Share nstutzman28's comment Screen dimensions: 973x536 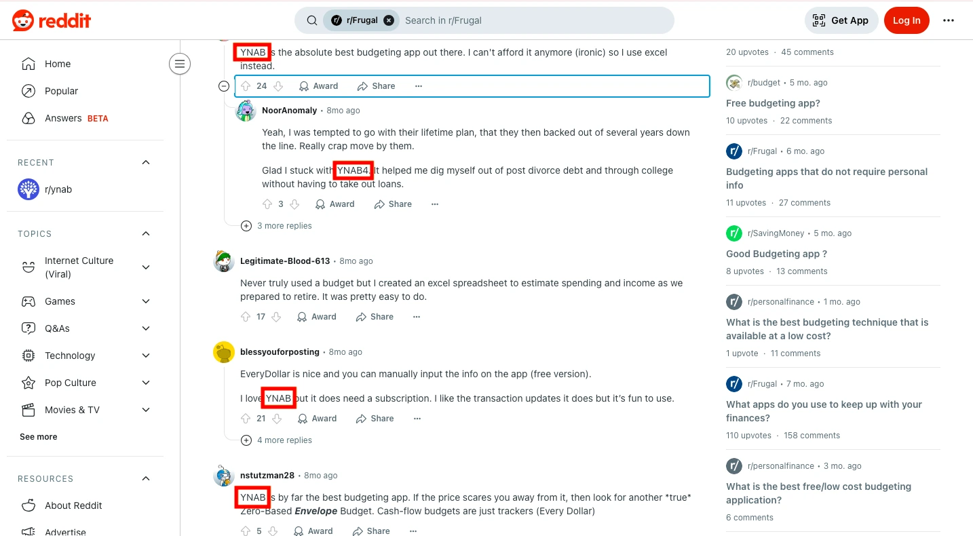(x=371, y=531)
